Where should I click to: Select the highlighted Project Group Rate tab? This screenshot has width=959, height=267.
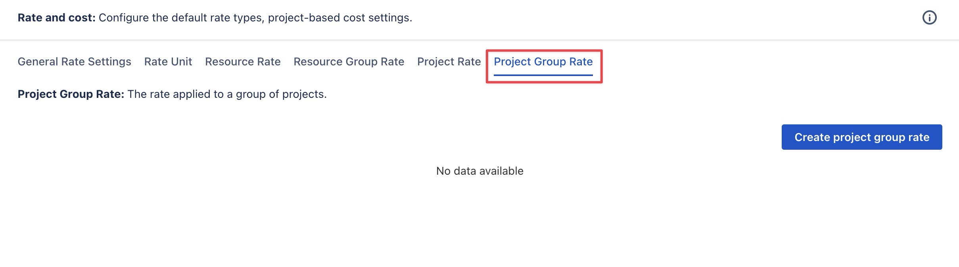click(543, 62)
